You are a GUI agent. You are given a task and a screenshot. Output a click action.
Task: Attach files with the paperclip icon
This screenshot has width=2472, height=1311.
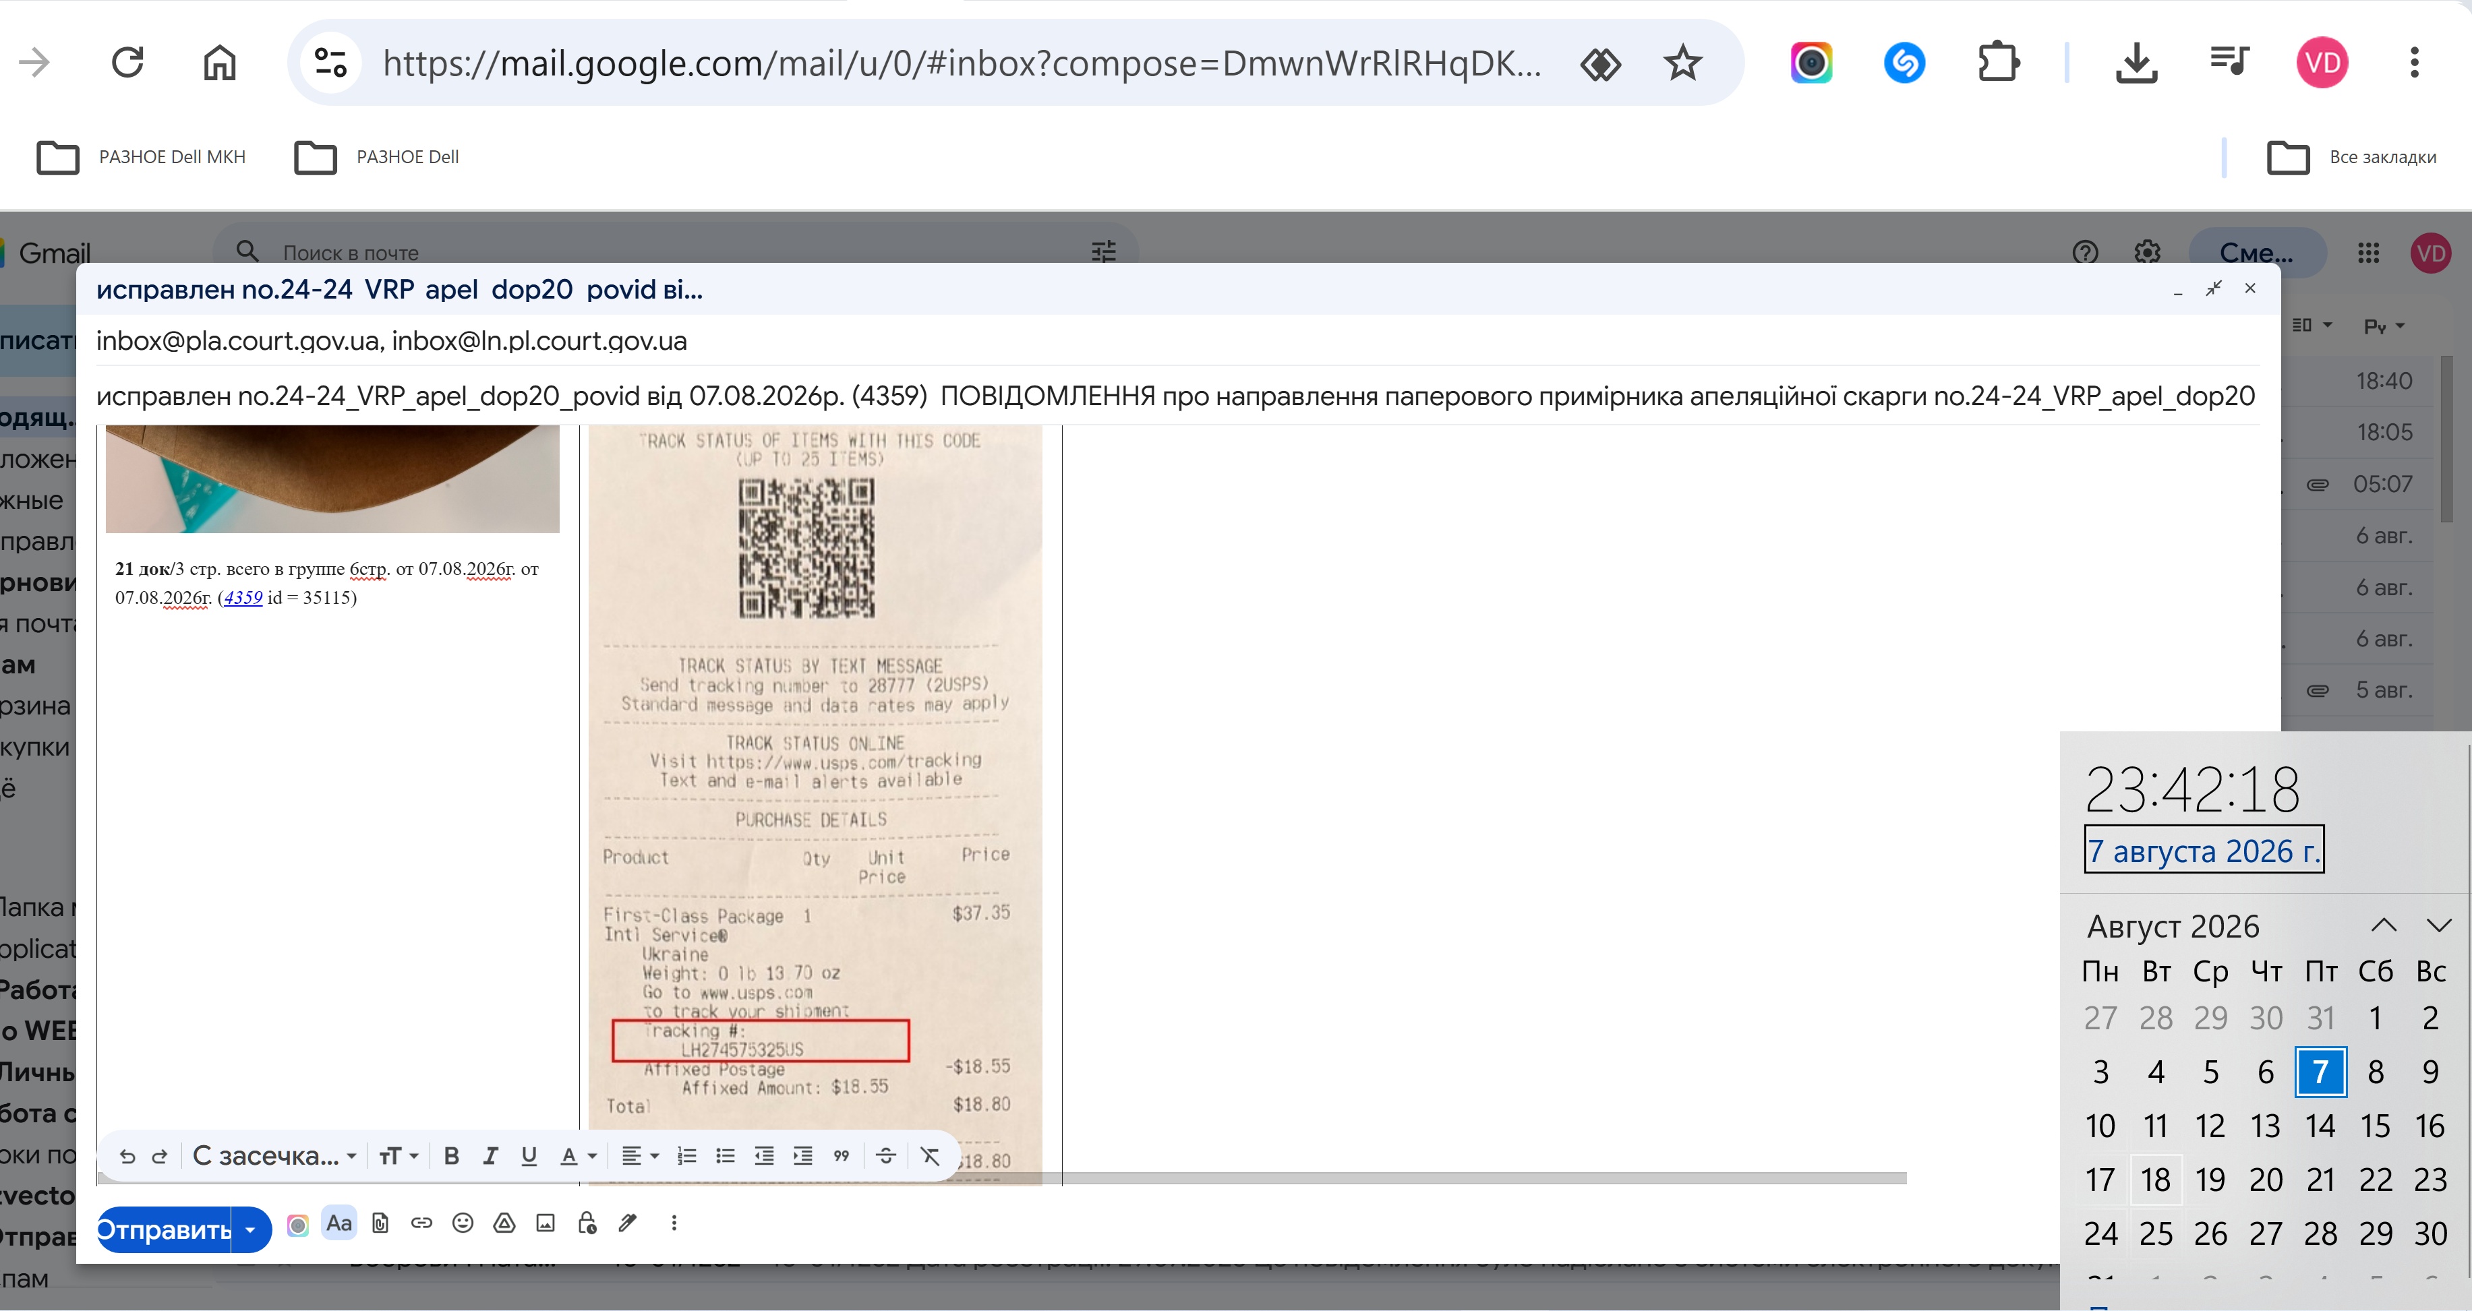[381, 1224]
